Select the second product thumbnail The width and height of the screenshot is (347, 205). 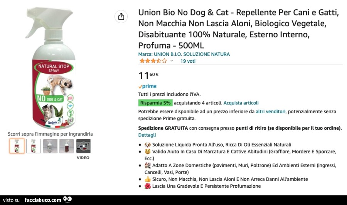[34, 146]
